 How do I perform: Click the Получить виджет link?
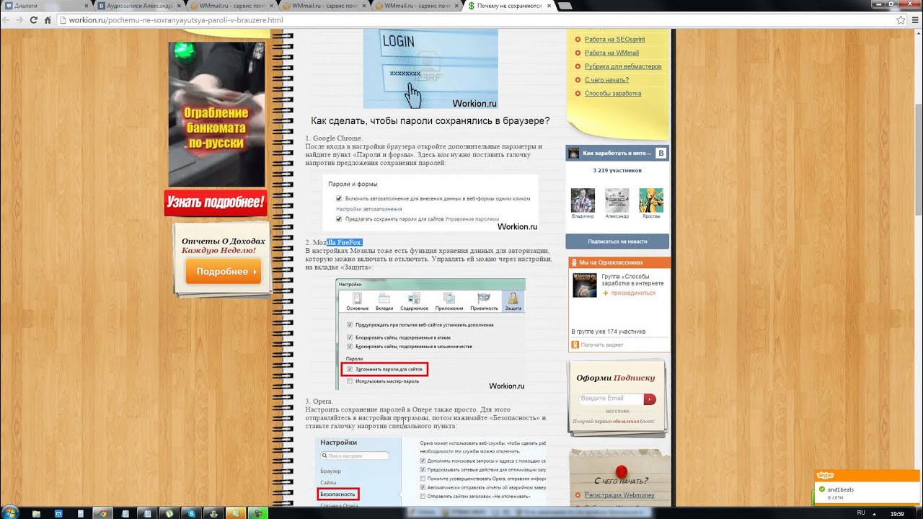coord(602,345)
